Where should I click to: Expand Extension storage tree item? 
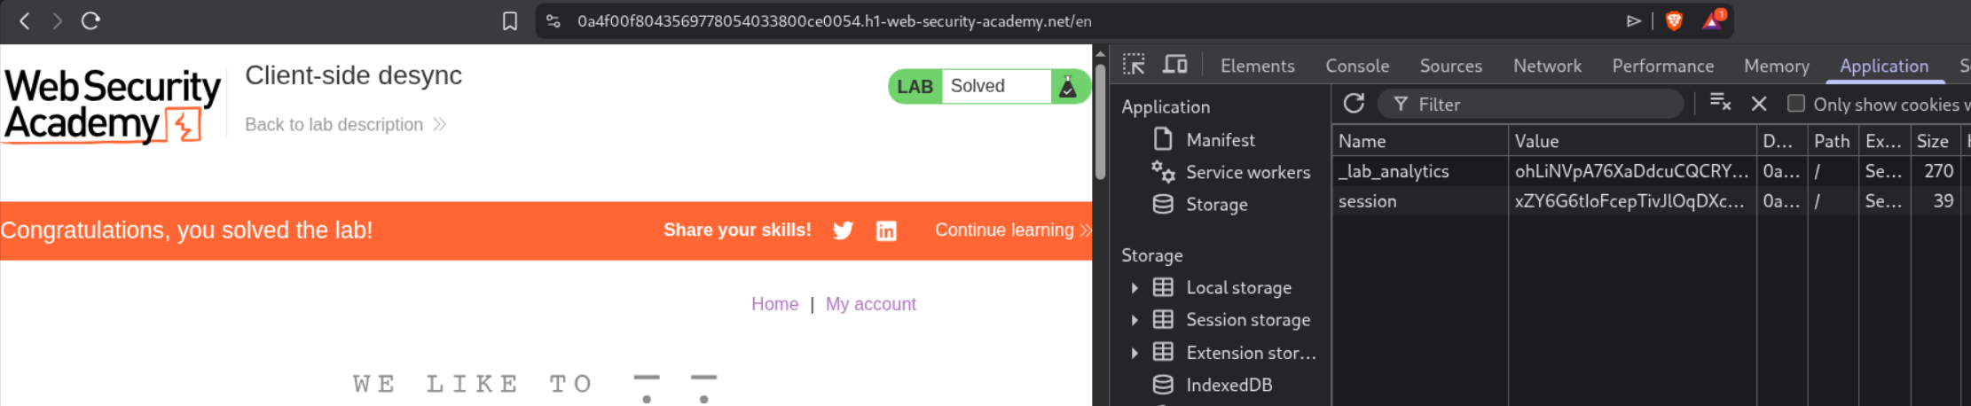tap(1135, 353)
